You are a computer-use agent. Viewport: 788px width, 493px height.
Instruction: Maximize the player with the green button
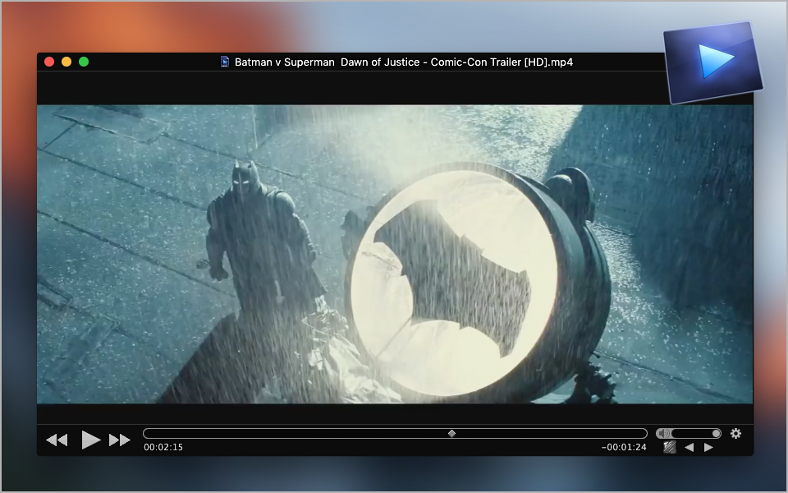[x=84, y=62]
